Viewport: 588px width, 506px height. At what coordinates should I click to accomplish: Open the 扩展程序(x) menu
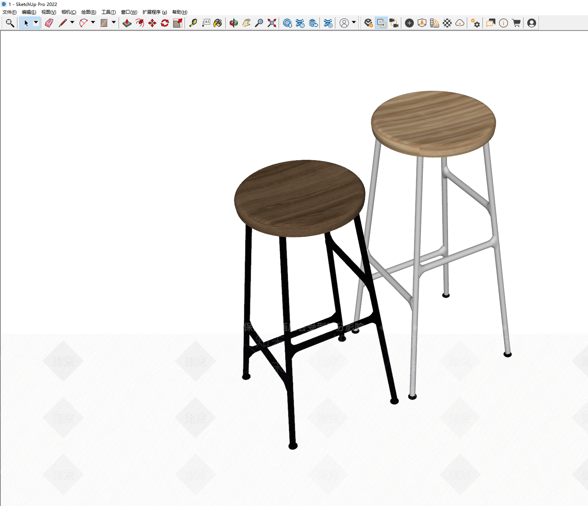[155, 12]
